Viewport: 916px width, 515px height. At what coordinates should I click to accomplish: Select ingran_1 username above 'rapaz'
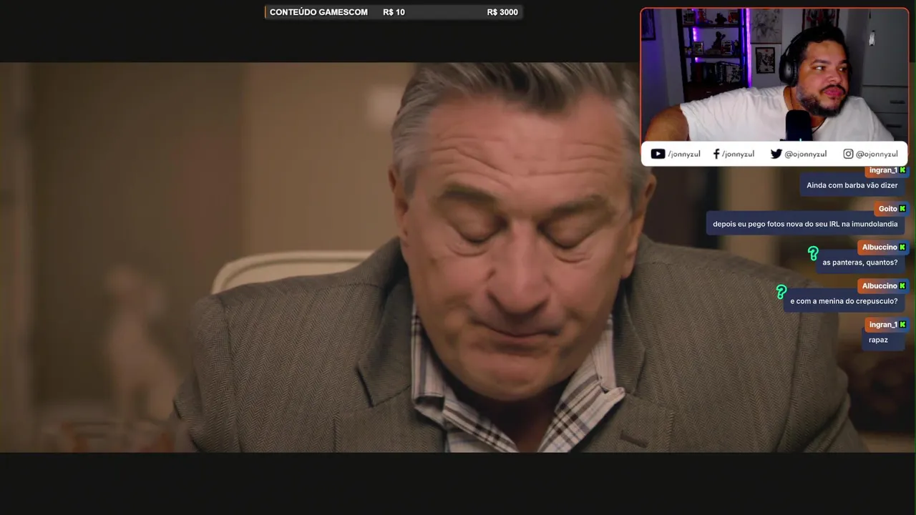pos(883,325)
